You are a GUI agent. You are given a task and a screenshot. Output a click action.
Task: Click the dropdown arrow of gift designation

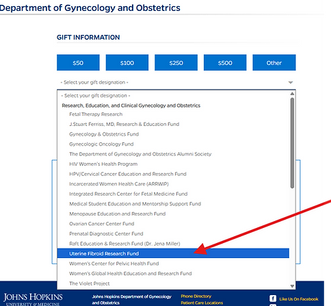[291, 82]
